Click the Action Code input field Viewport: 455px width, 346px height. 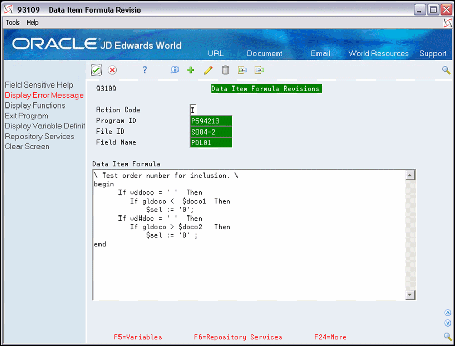click(x=193, y=110)
